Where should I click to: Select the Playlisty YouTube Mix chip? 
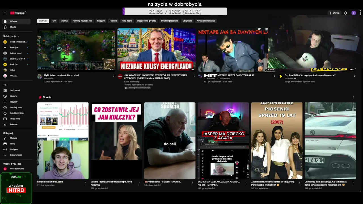tap(82, 21)
